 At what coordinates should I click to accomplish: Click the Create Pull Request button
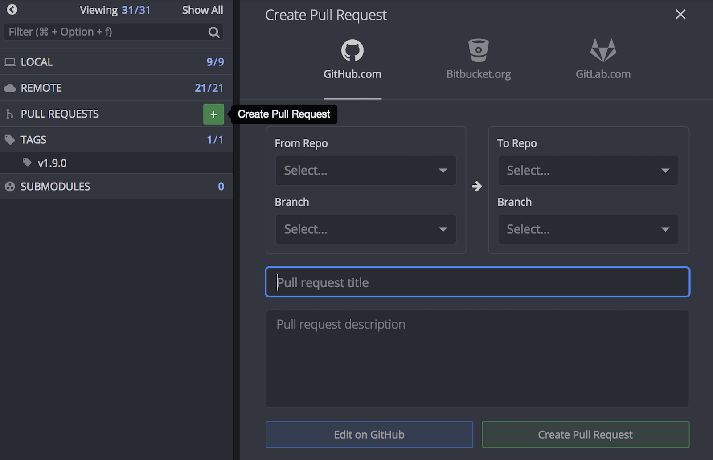[x=585, y=434]
